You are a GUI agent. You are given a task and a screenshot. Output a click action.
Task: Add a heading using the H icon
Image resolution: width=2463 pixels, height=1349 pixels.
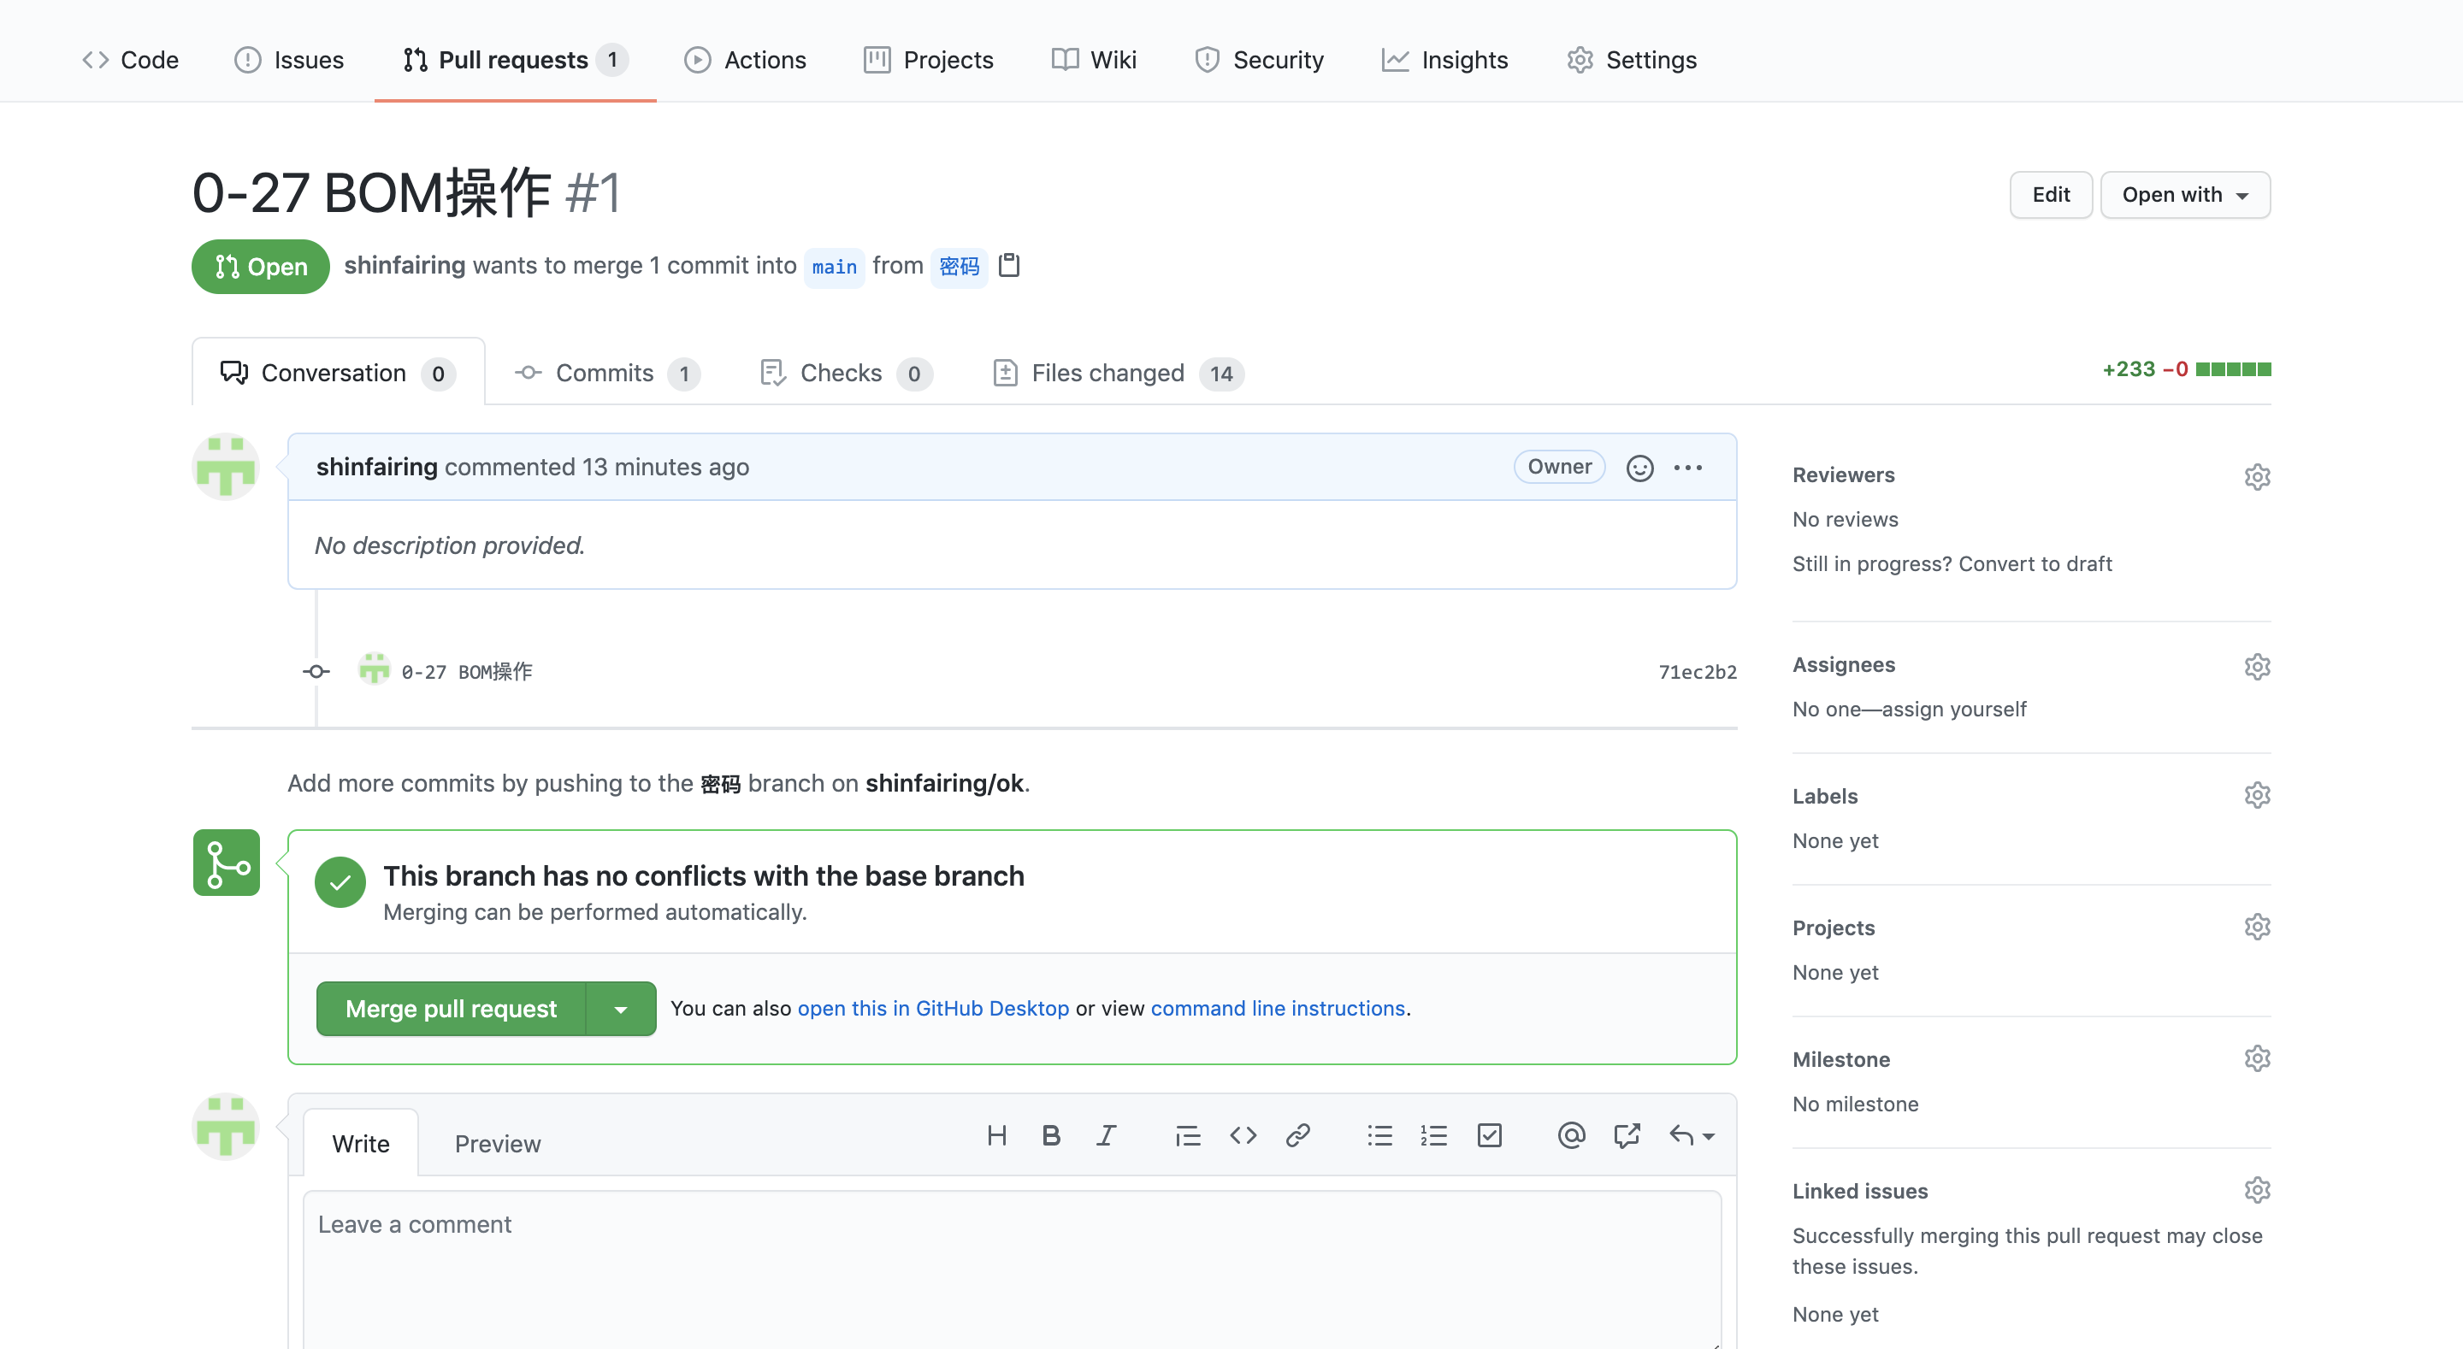(996, 1134)
